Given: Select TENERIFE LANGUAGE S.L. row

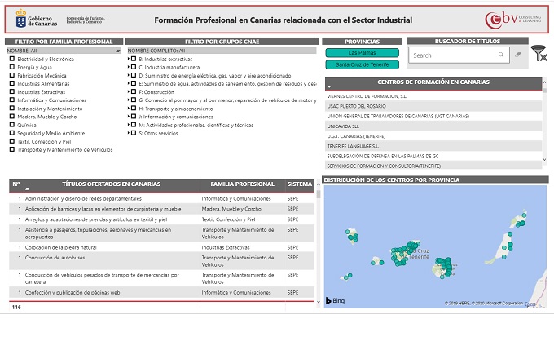Looking at the screenshot, I should (x=433, y=146).
